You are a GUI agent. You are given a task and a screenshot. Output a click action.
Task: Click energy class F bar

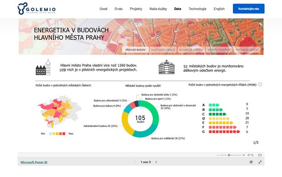click(x=222, y=127)
